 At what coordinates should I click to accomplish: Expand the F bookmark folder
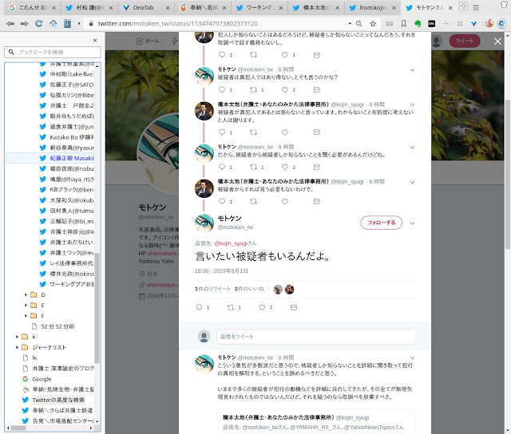tap(26, 315)
